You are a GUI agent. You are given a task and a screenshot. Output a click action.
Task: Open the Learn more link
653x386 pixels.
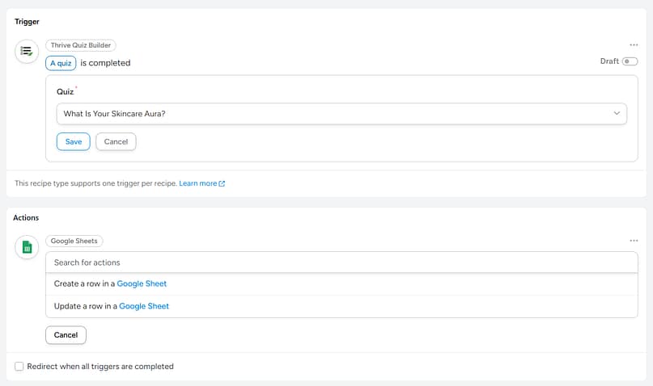click(x=198, y=184)
